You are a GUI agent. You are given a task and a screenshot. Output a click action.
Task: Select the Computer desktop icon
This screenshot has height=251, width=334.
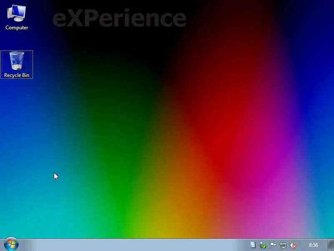pyautogui.click(x=17, y=18)
